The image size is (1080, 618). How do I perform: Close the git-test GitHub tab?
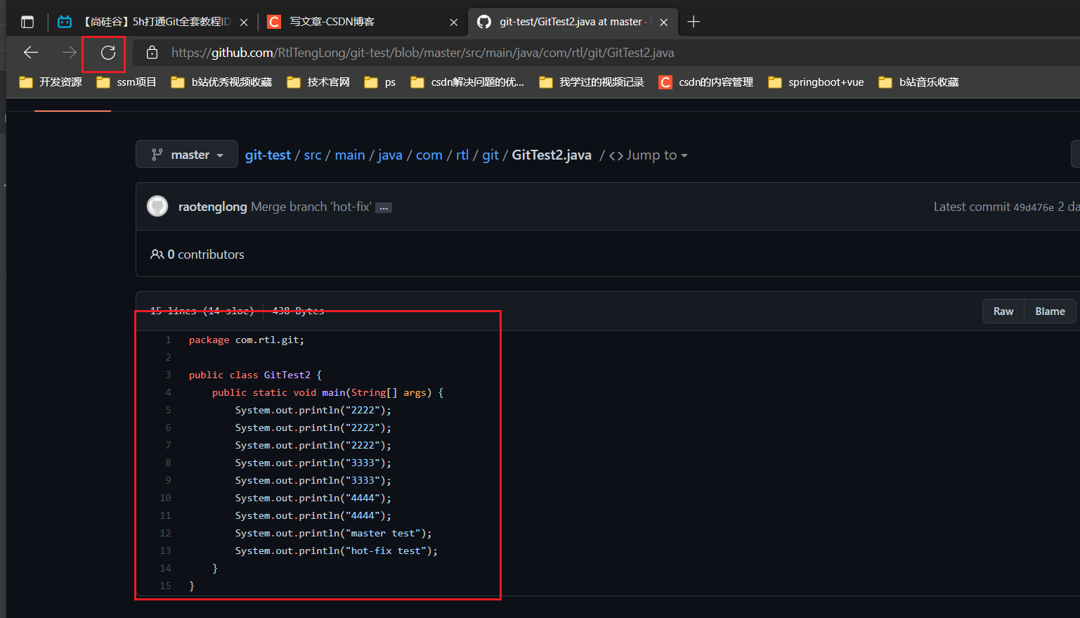(x=664, y=22)
